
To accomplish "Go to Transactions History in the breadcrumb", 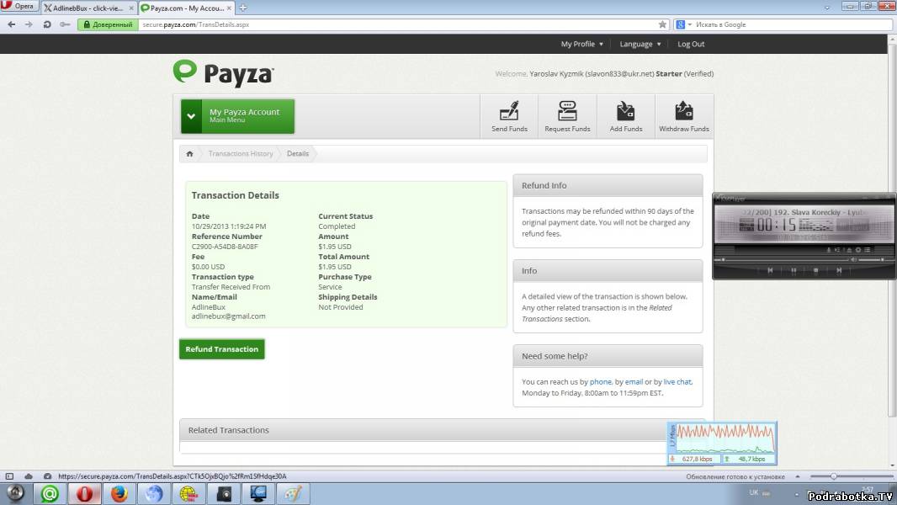I will [241, 154].
